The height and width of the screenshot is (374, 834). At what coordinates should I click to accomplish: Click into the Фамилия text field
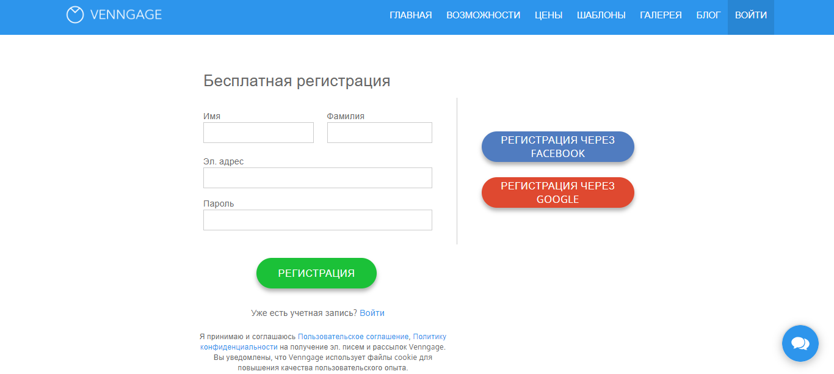click(x=379, y=133)
